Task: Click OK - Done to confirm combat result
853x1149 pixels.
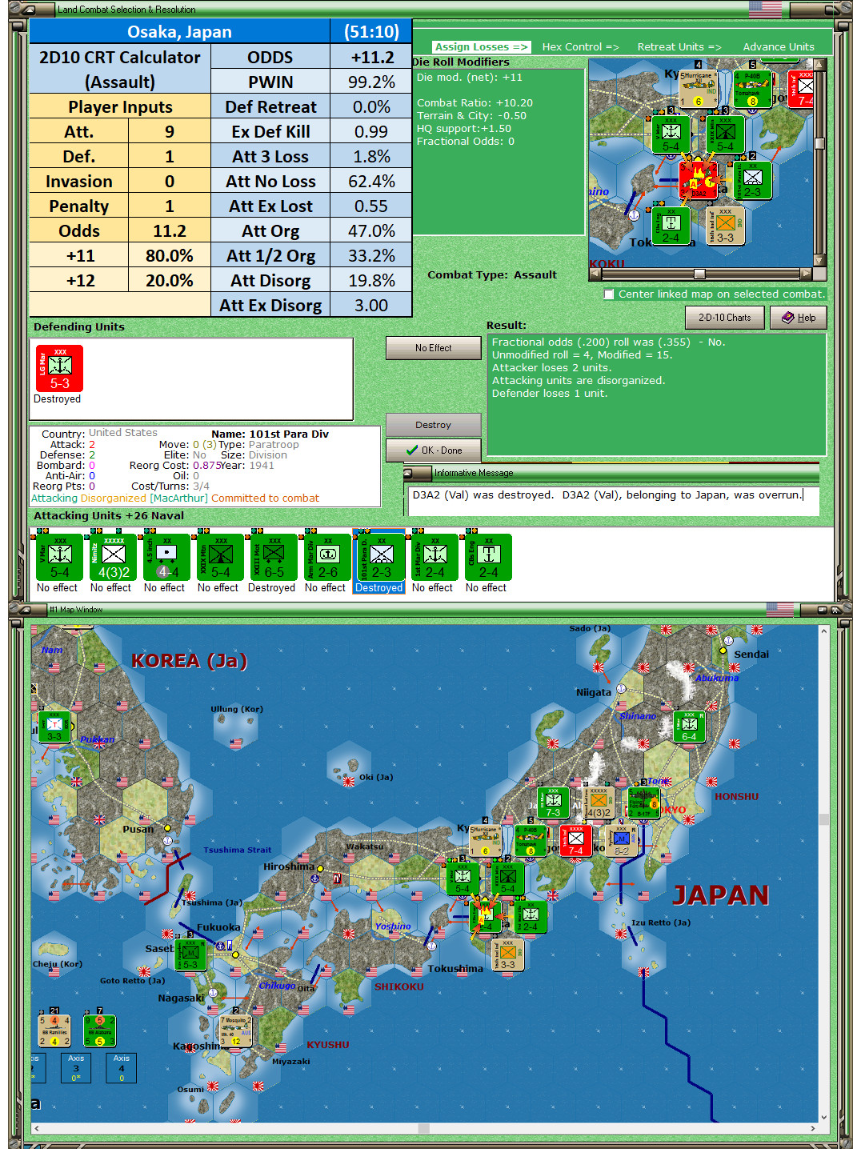Action: point(433,450)
